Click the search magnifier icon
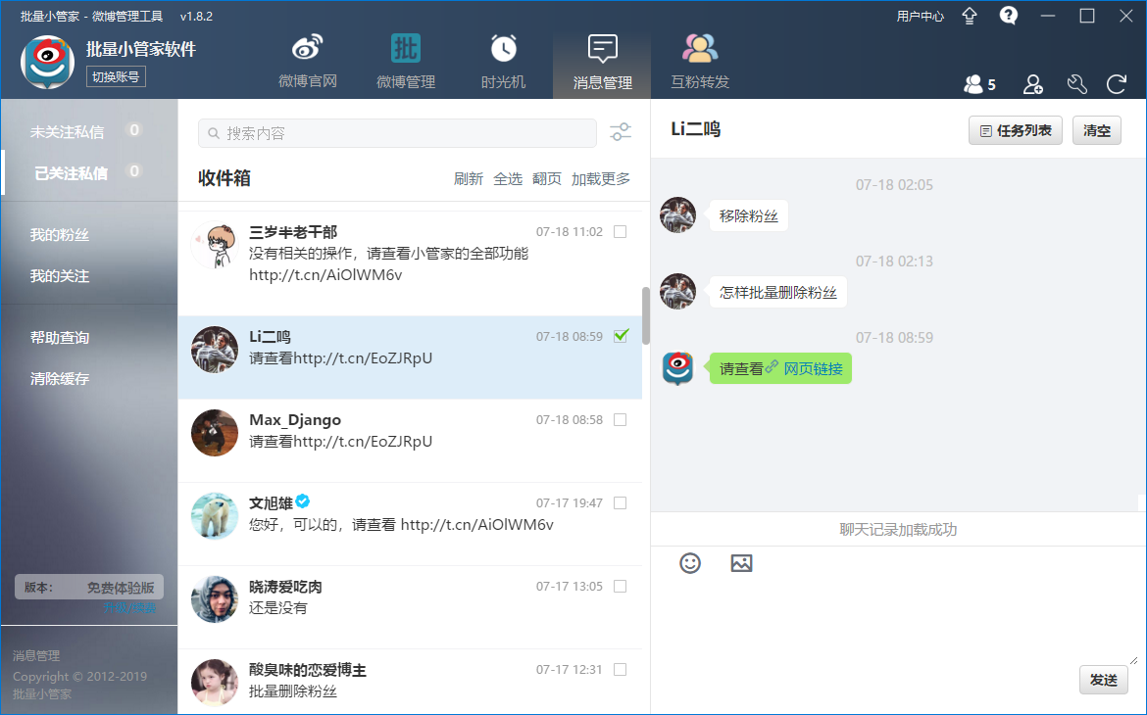This screenshot has width=1147, height=715. (214, 133)
